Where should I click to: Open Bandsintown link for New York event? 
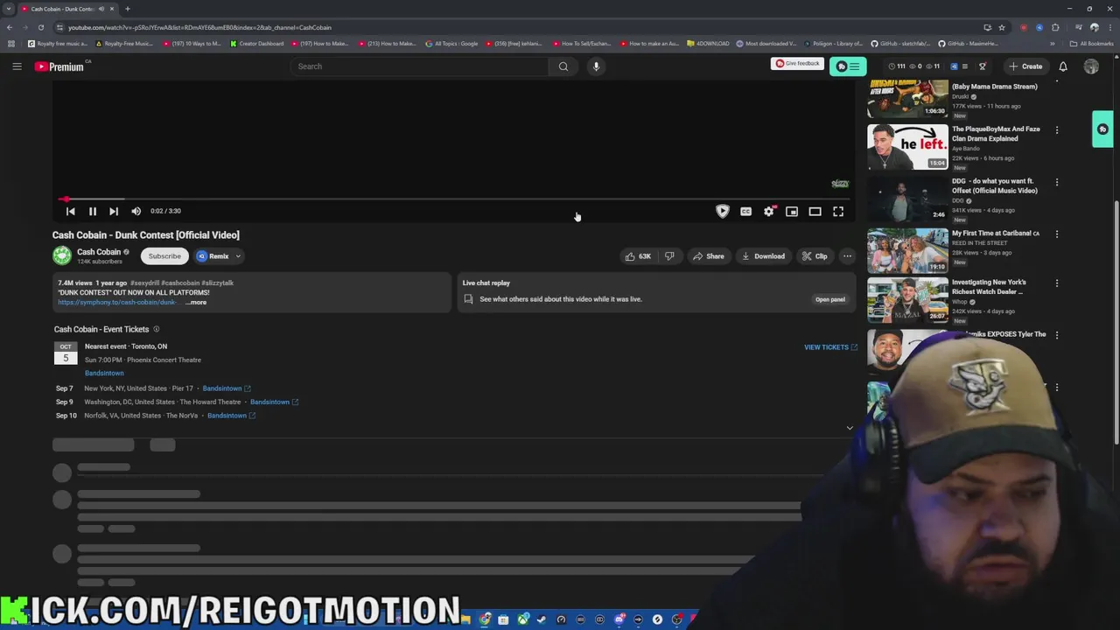coord(226,388)
